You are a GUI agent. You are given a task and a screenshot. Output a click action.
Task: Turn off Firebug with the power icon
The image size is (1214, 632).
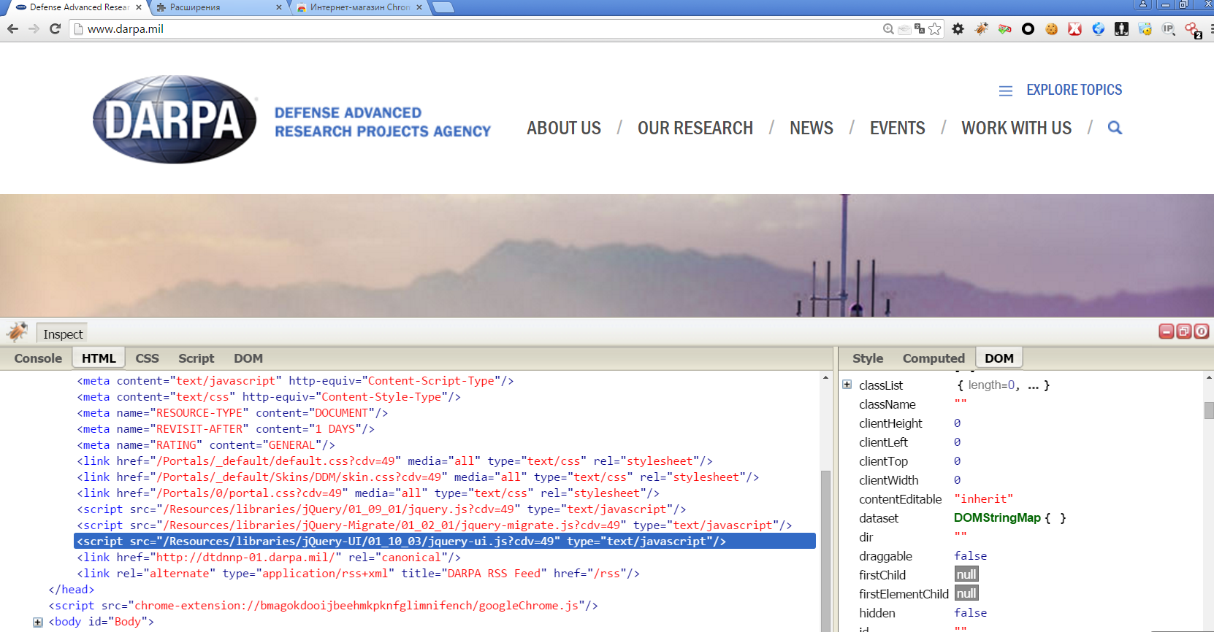tap(1202, 331)
